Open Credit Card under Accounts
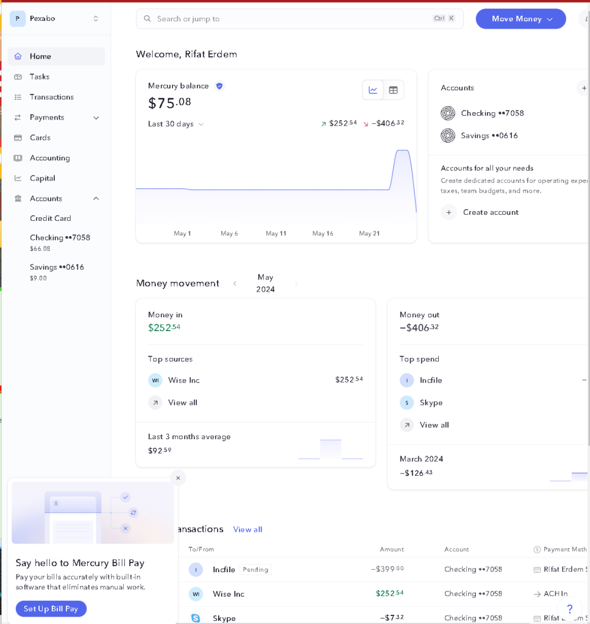Image resolution: width=590 pixels, height=624 pixels. coord(51,218)
